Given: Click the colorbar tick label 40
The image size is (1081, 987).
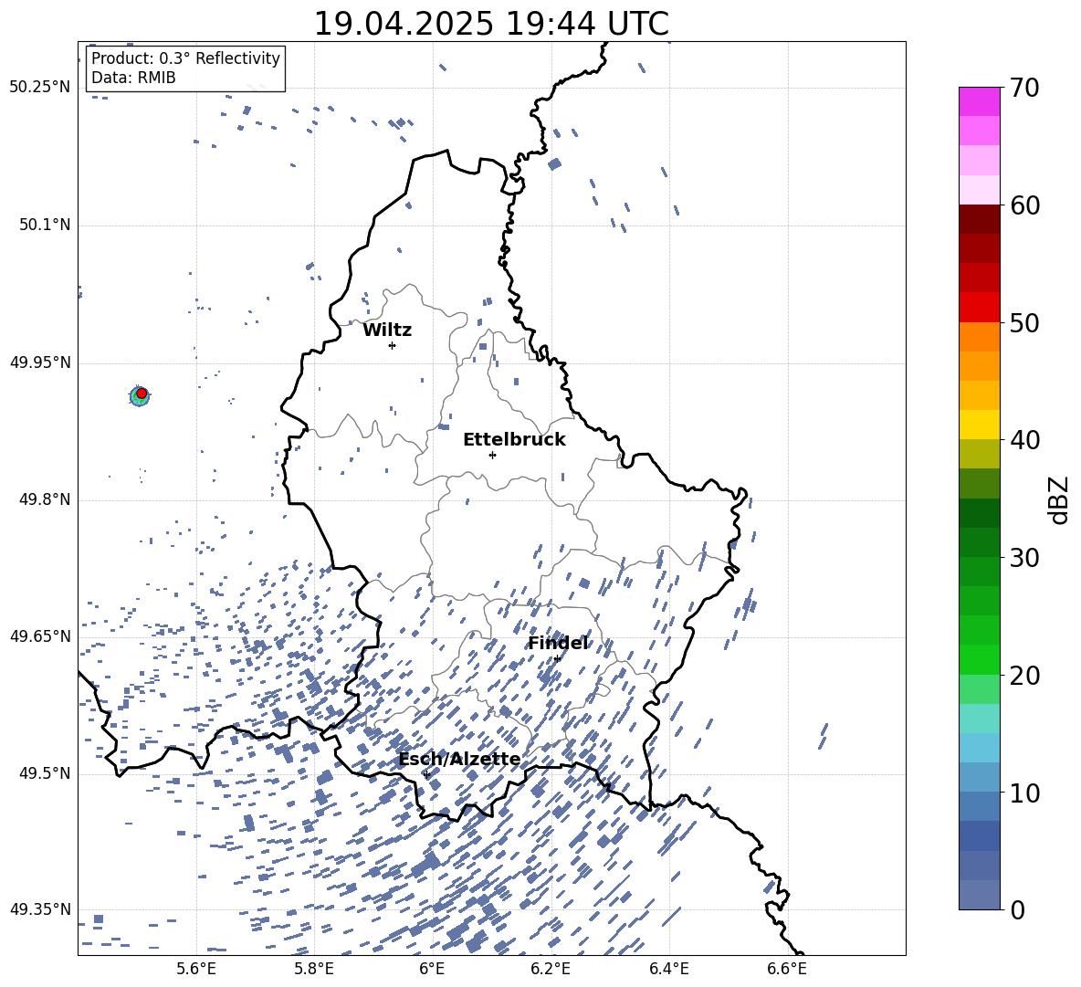Looking at the screenshot, I should (1024, 440).
